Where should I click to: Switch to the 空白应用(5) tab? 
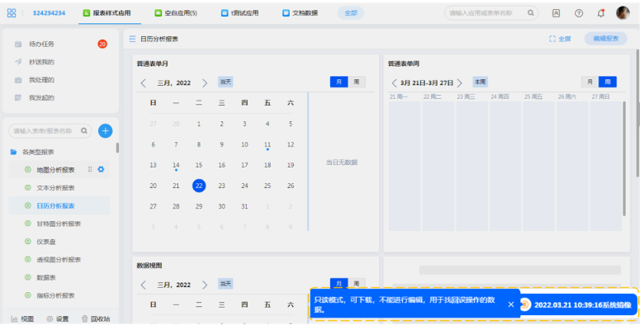tap(176, 13)
